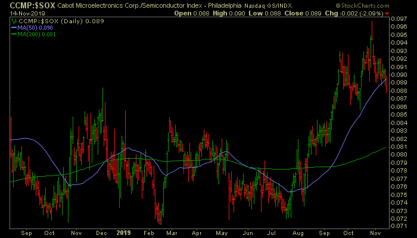Viewport: 417px width, 238px height.
Task: Click the Feb month label on time axis
Action: [x=149, y=233]
